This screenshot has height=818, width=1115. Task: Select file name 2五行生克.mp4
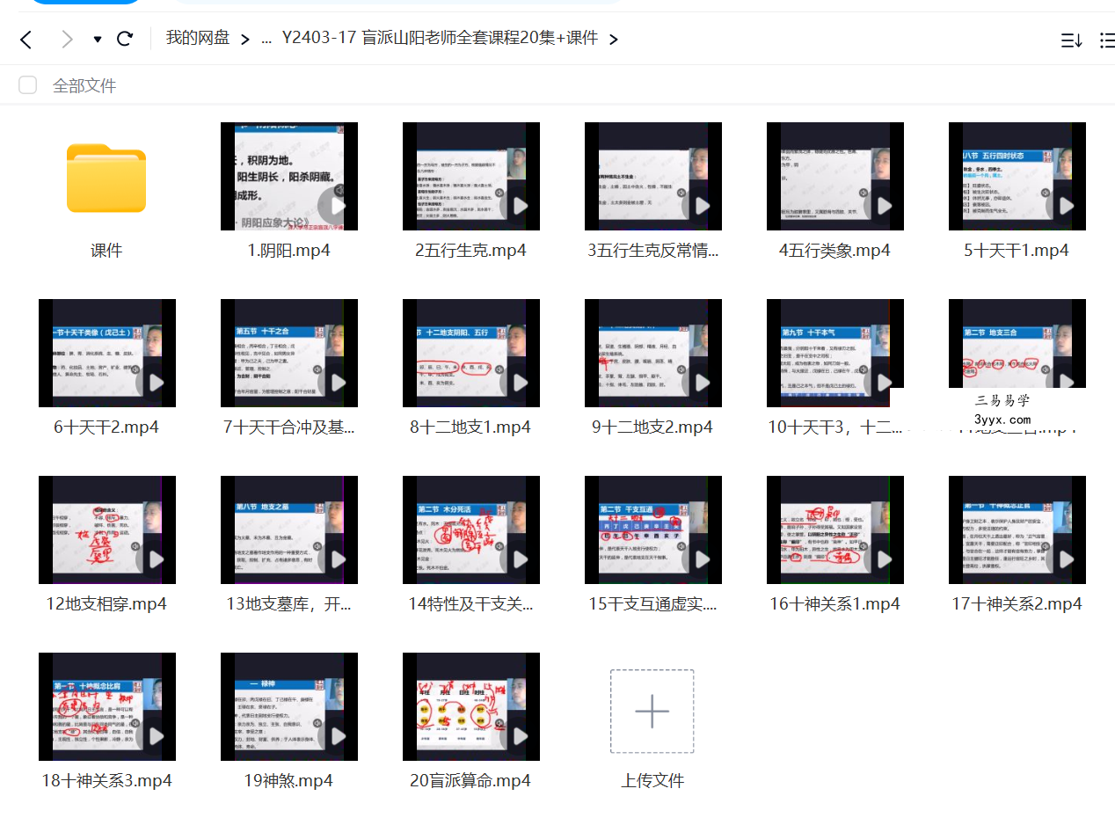click(x=471, y=251)
